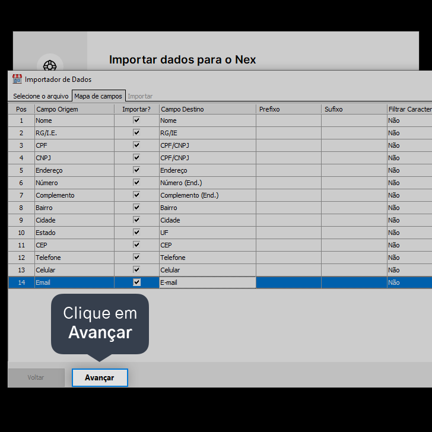This screenshot has width=432, height=432.
Task: Toggle the Importar checkbox for the Telefone row
Action: [136, 257]
